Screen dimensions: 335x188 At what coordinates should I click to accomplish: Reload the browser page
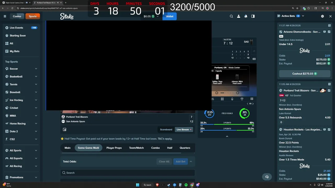(x=12, y=8)
